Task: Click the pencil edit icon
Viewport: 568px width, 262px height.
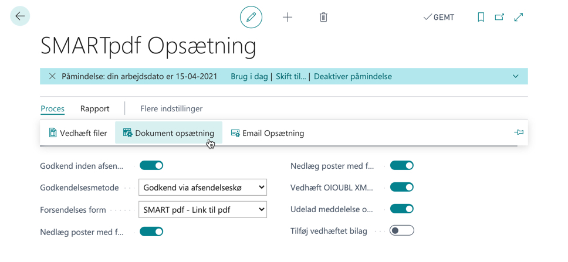Action: point(251,17)
